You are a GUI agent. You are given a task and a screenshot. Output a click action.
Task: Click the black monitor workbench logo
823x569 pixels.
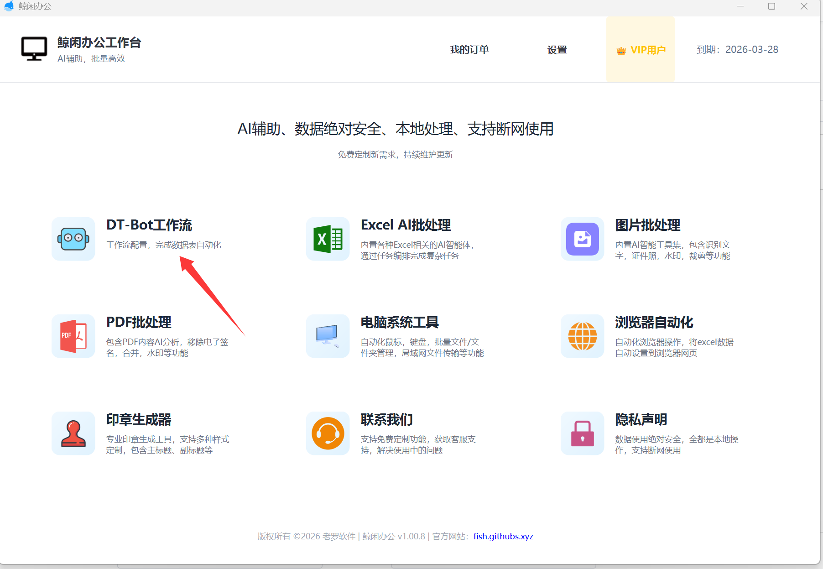pyautogui.click(x=34, y=49)
